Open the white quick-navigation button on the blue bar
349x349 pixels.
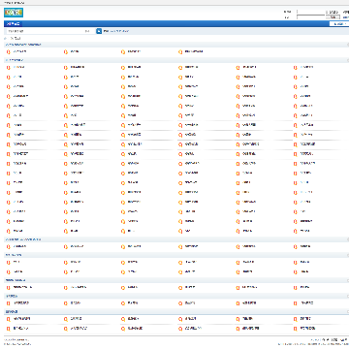338,24
